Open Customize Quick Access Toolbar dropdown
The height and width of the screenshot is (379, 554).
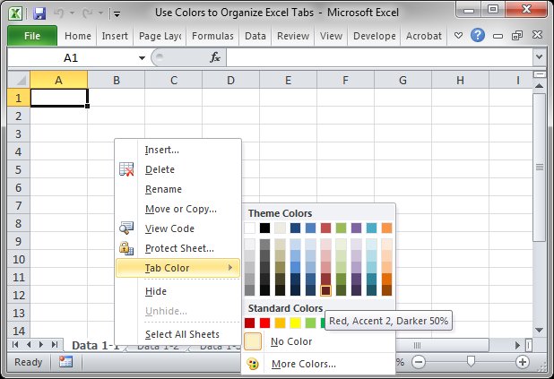click(x=117, y=15)
